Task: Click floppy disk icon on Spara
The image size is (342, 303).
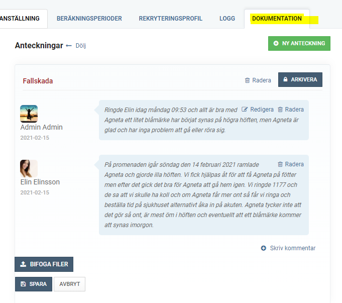Action: pos(23,284)
